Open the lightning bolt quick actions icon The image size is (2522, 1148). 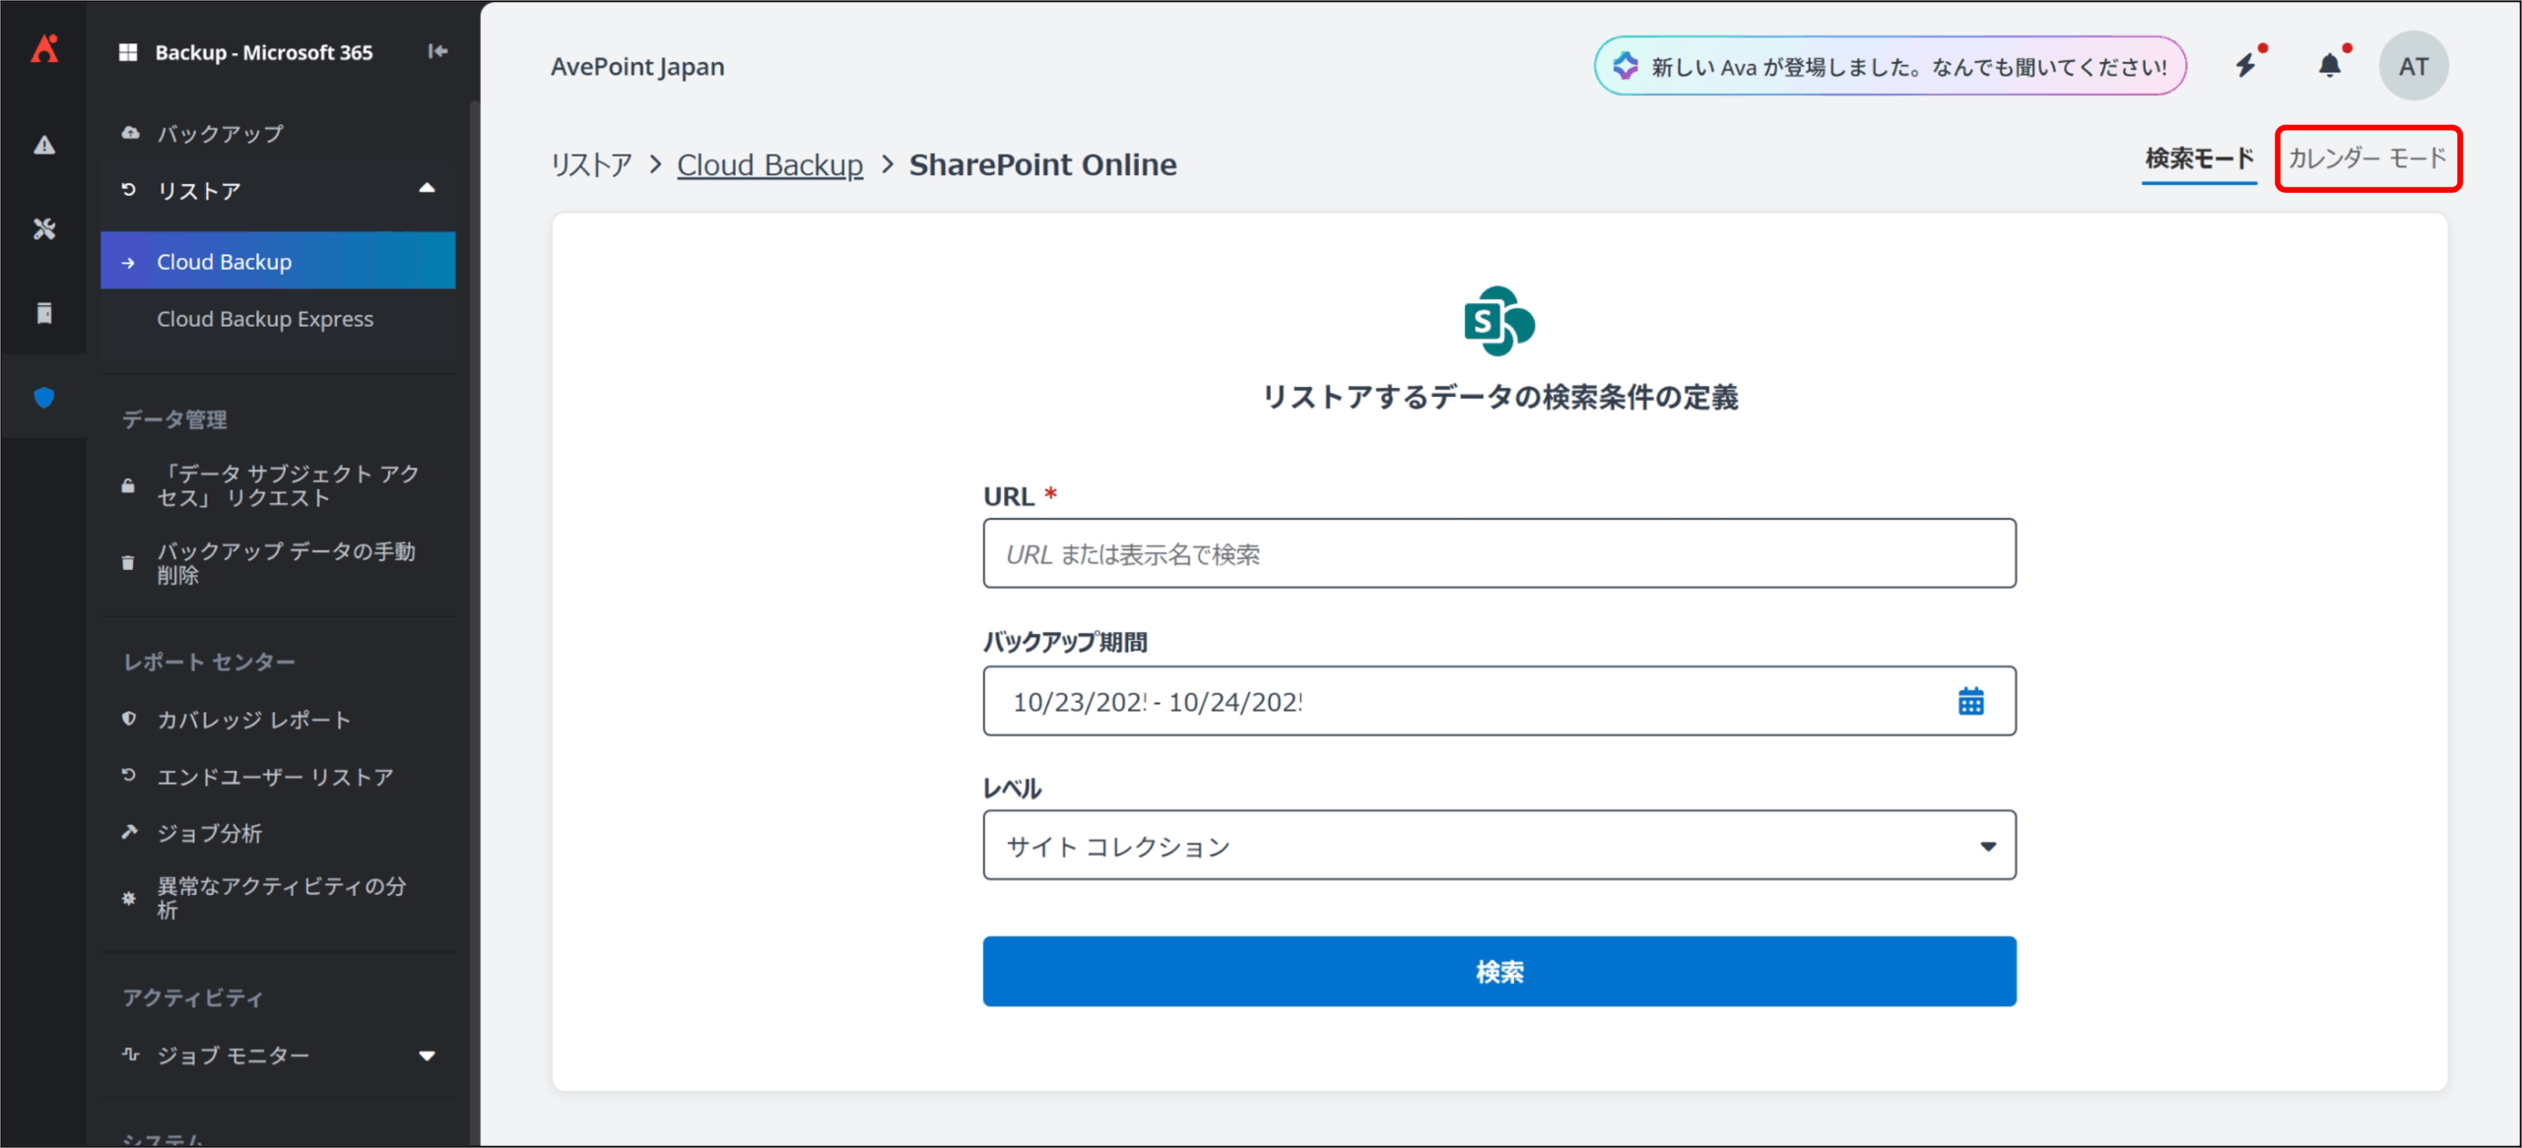click(x=2246, y=66)
